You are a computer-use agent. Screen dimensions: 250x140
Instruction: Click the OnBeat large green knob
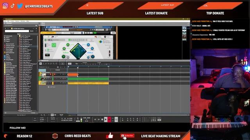(x=63, y=56)
